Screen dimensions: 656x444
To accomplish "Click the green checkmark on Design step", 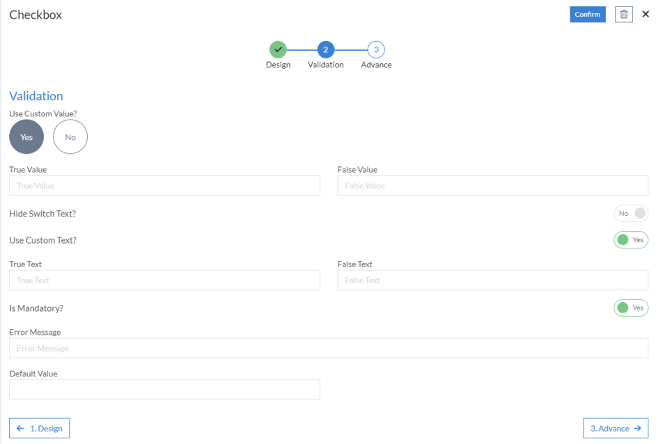I will 279,50.
